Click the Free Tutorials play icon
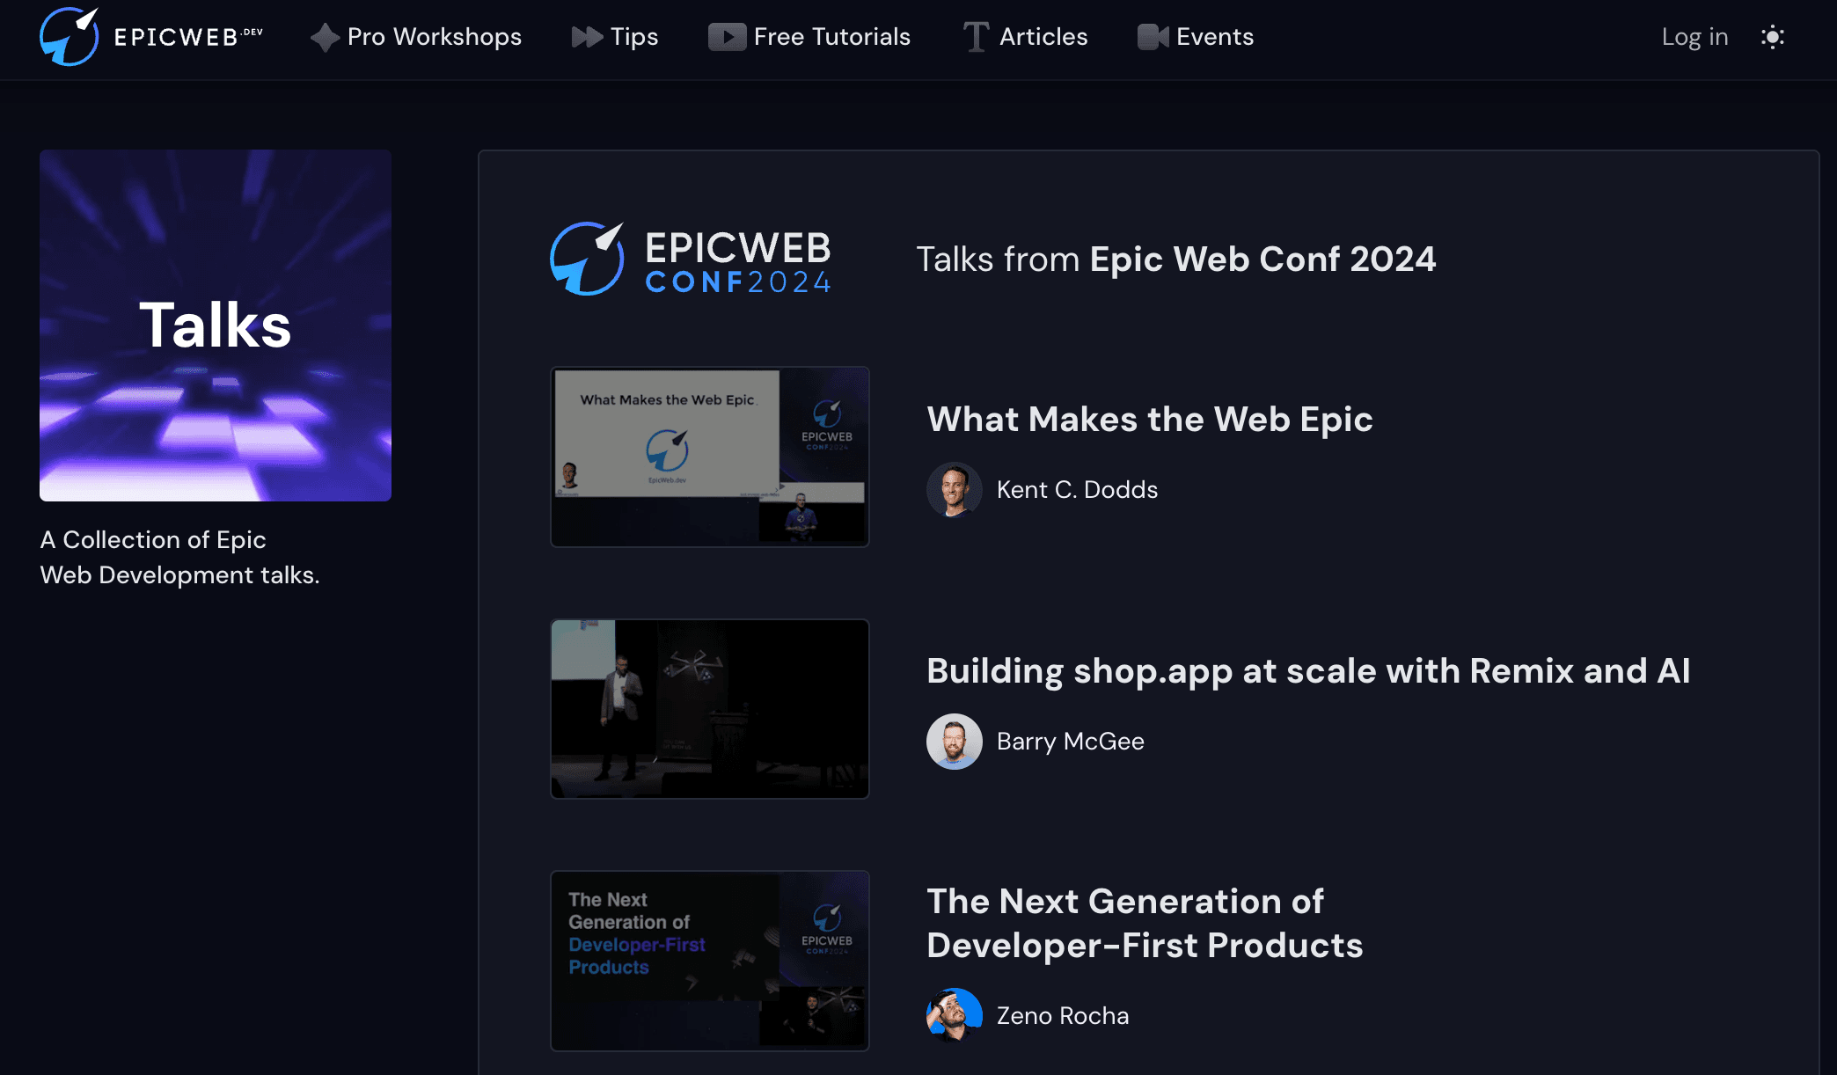 coord(727,37)
